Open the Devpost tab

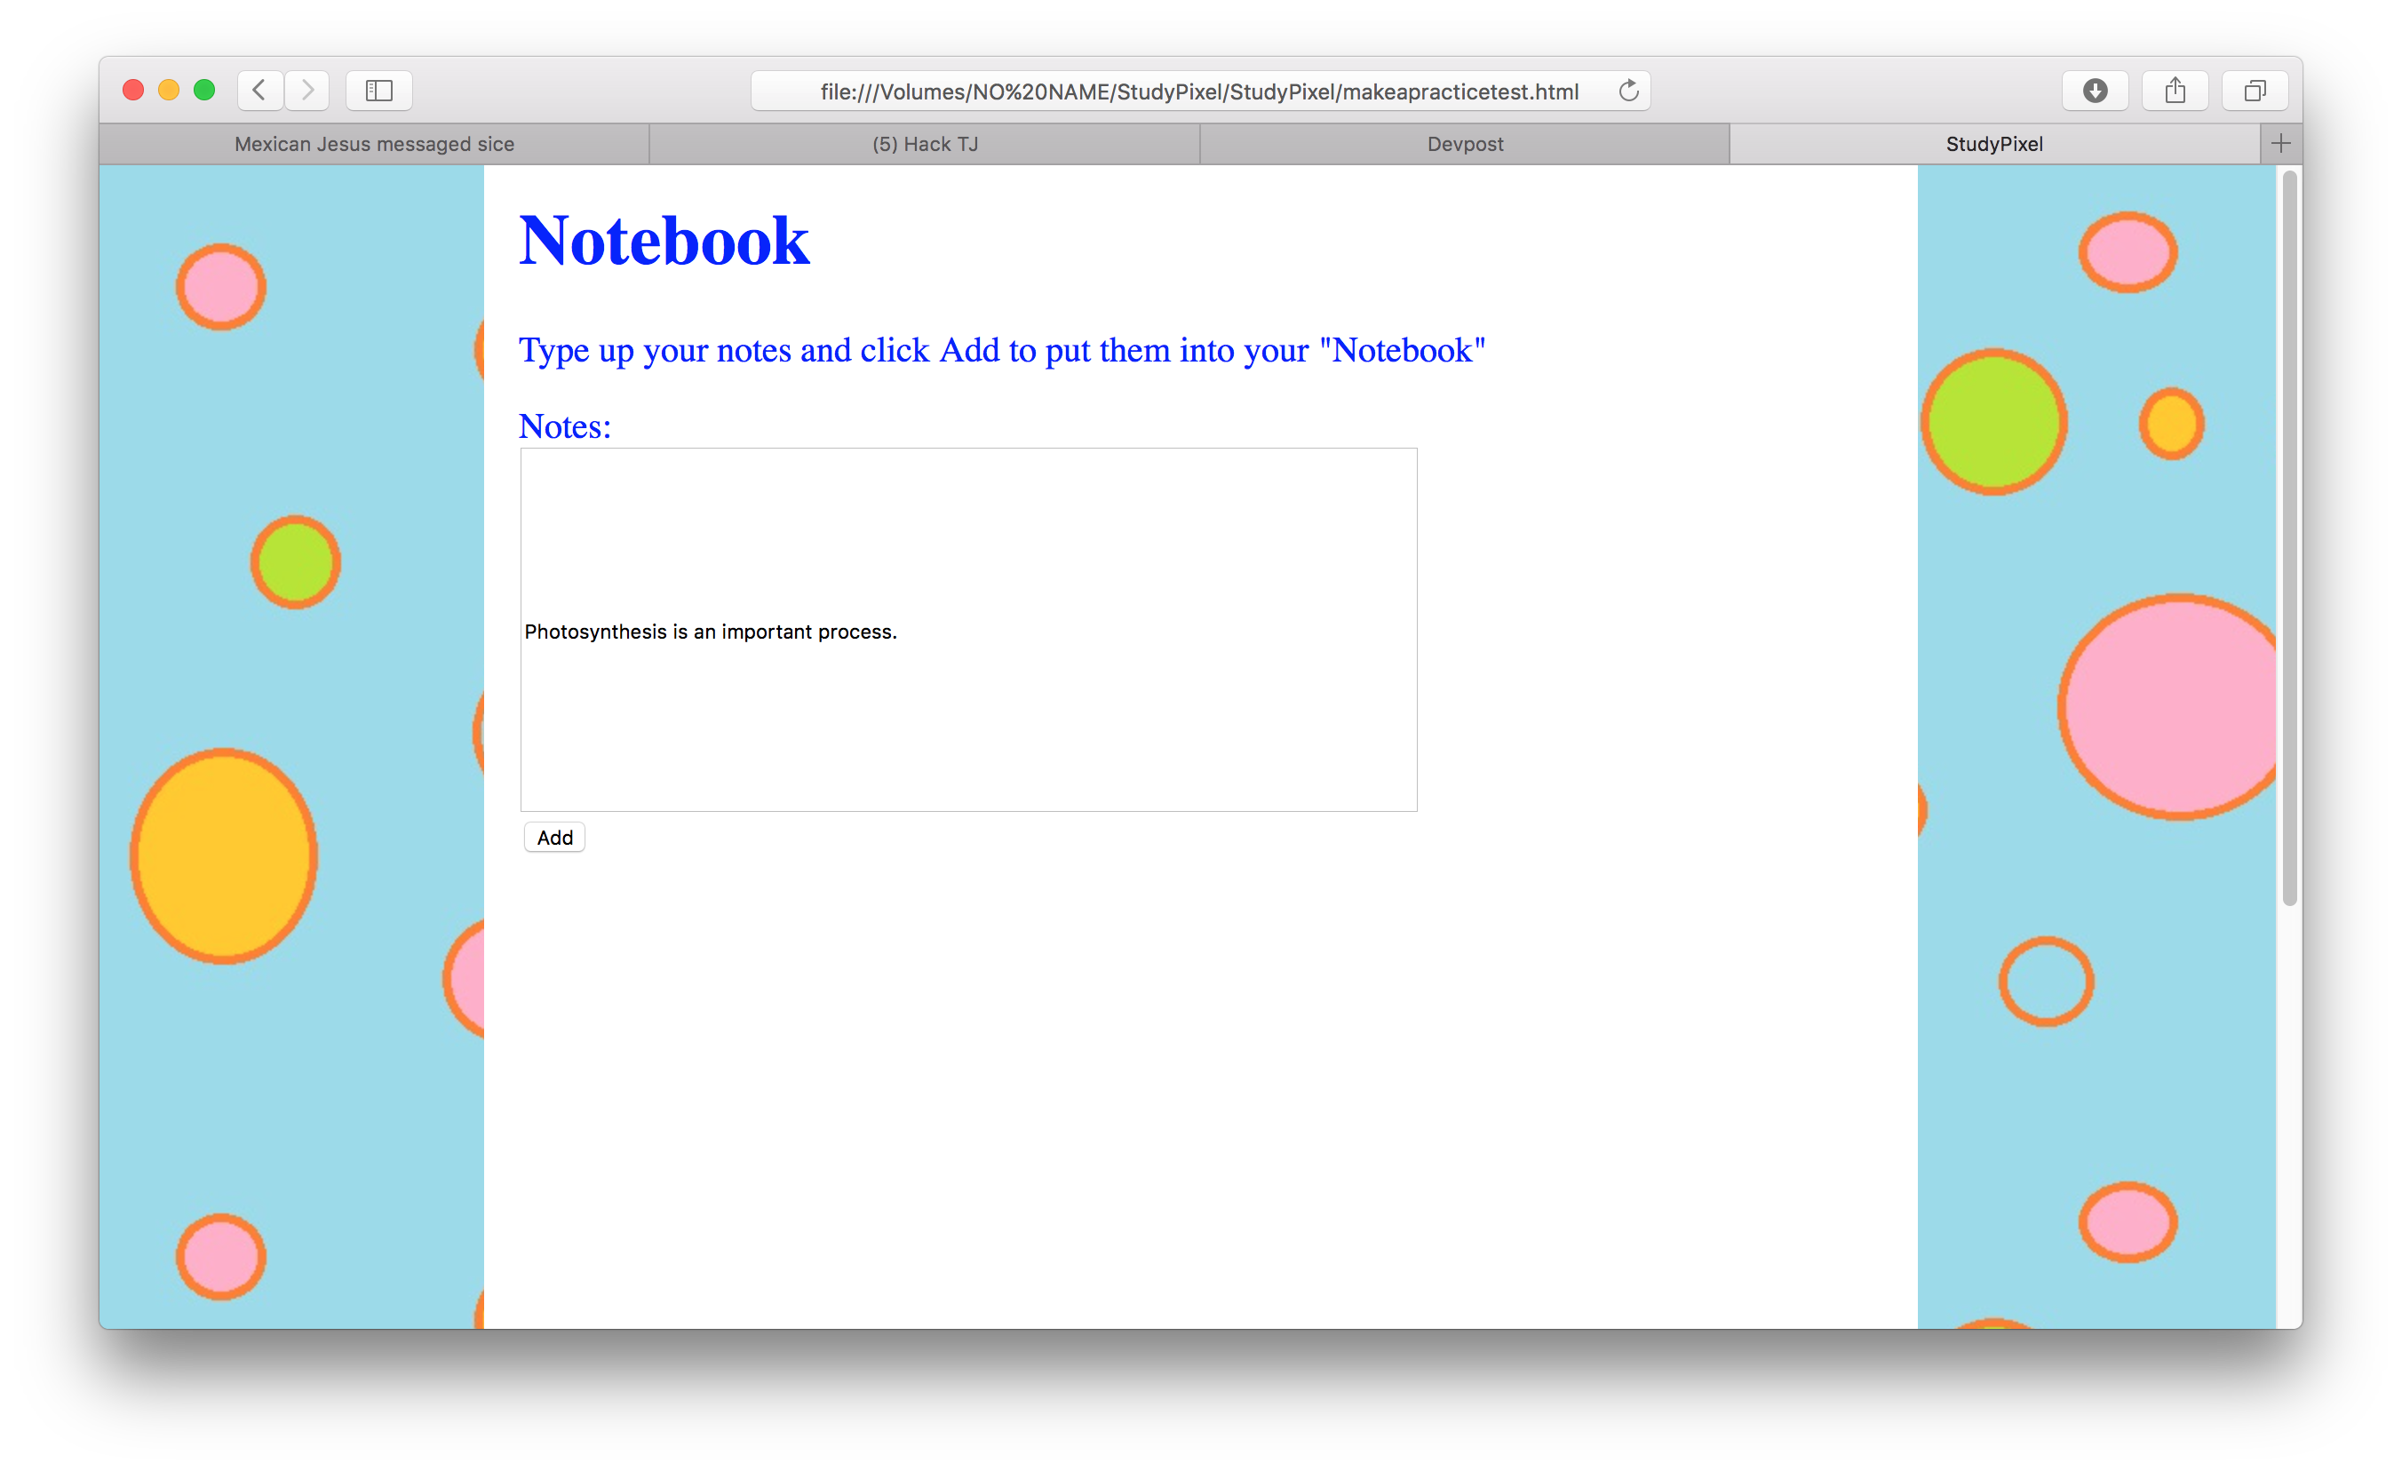[x=1464, y=144]
